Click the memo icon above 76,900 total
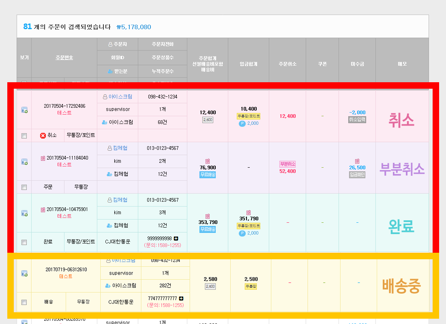Image resolution: width=446 pixels, height=324 pixels. pos(208,161)
